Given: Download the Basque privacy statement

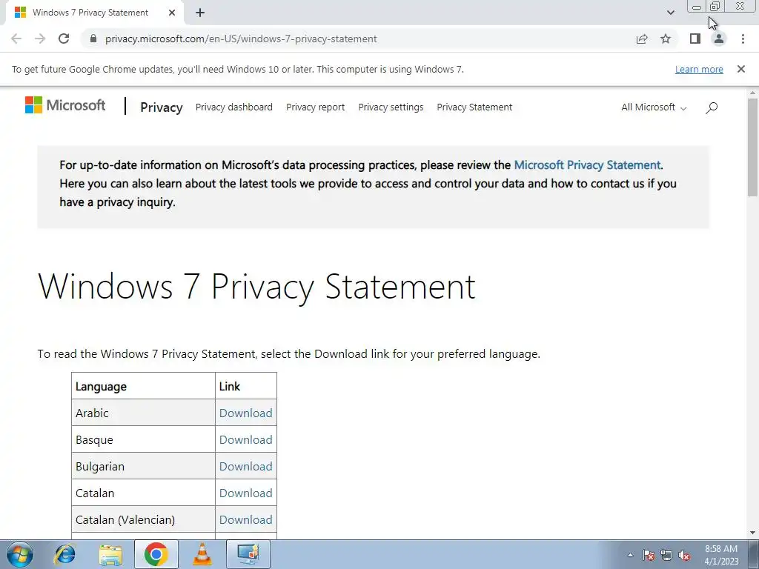Looking at the screenshot, I should (x=246, y=439).
